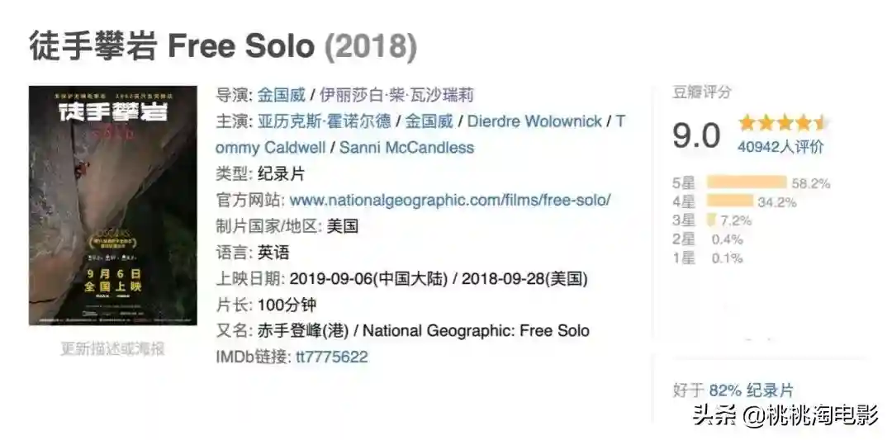Viewport: 892px width, 440px height.
Task: Open IMDb link tt7775622
Action: 332,357
